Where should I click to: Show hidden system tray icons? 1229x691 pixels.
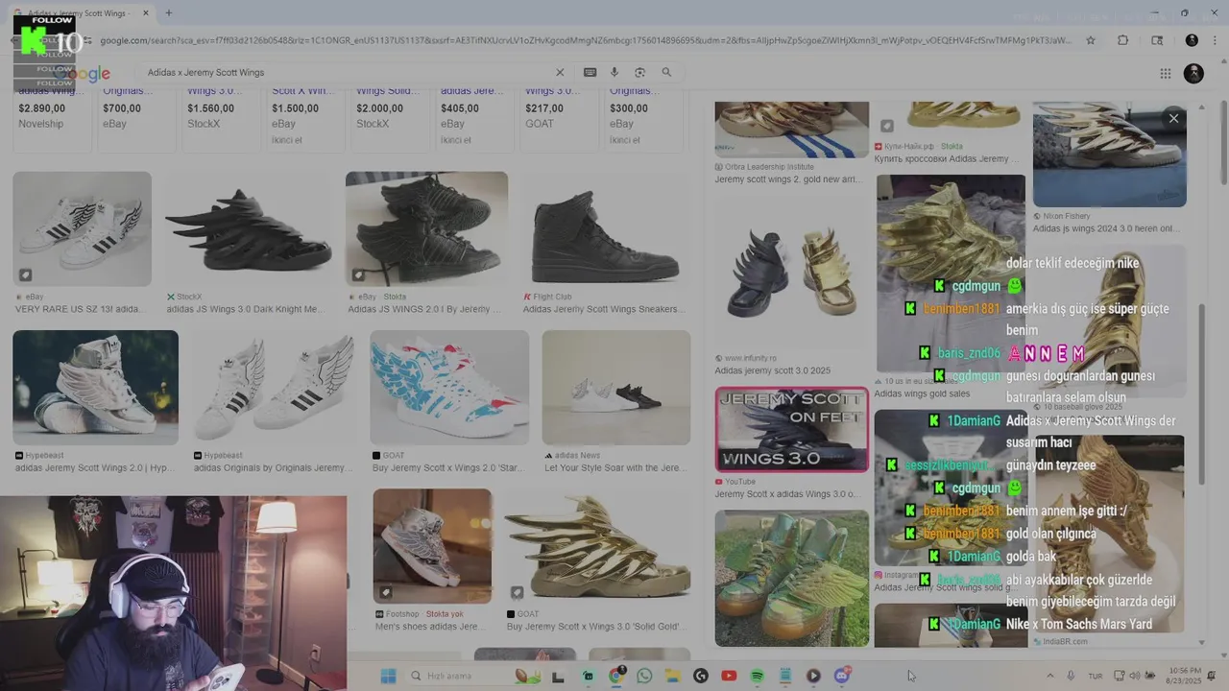(x=1049, y=676)
